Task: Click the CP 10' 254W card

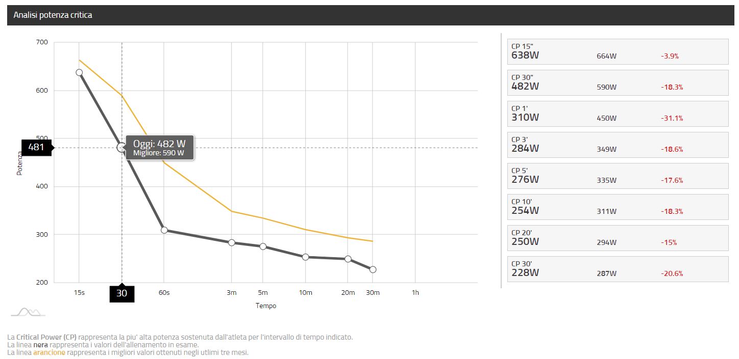Action: (x=618, y=207)
